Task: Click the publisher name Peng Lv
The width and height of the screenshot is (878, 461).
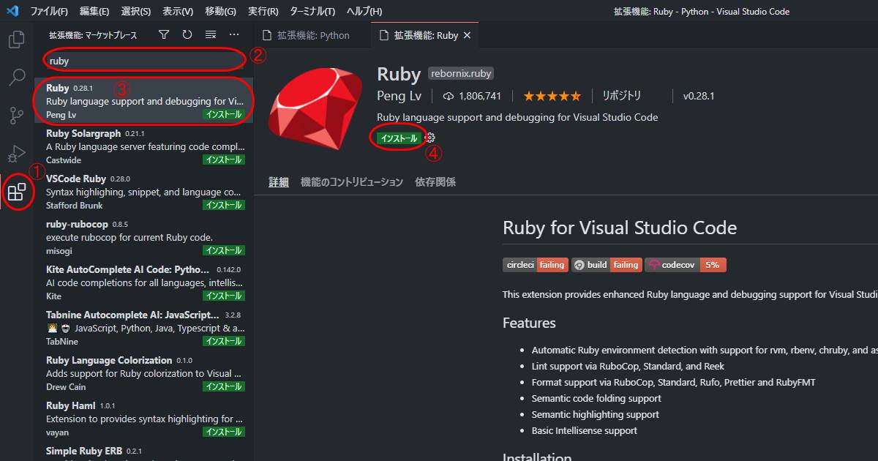Action: click(400, 96)
